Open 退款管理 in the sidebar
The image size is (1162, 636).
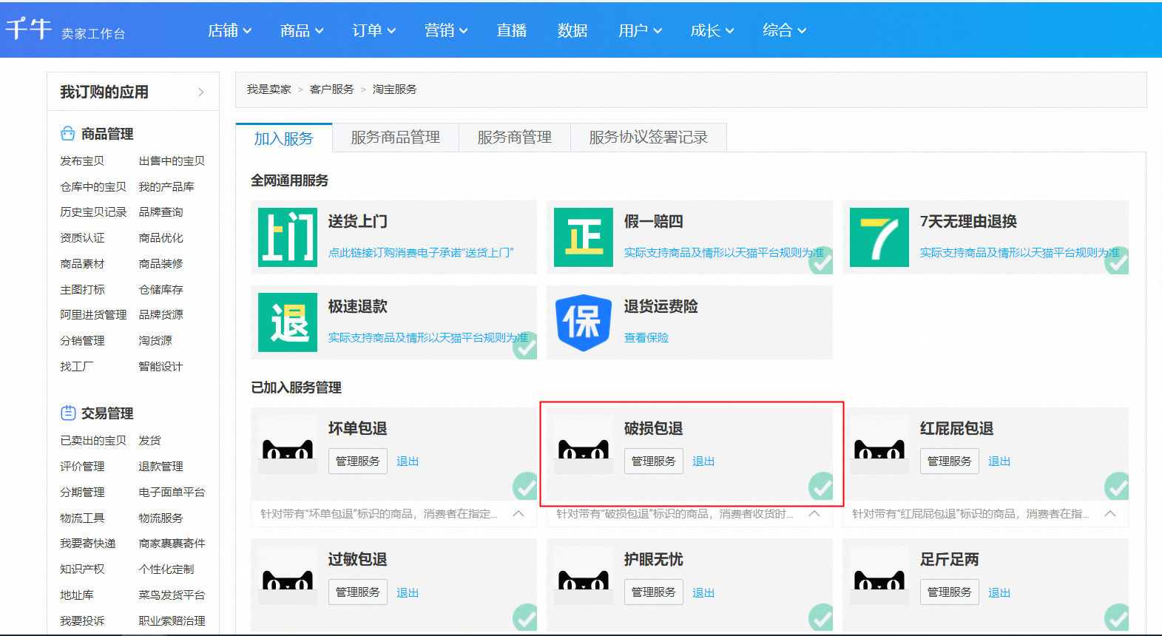click(161, 466)
